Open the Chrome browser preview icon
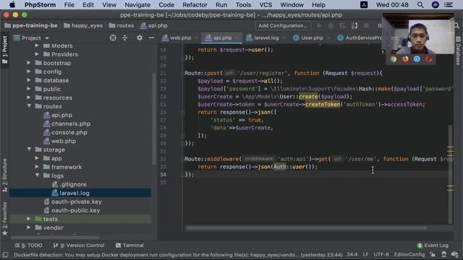 394,59
